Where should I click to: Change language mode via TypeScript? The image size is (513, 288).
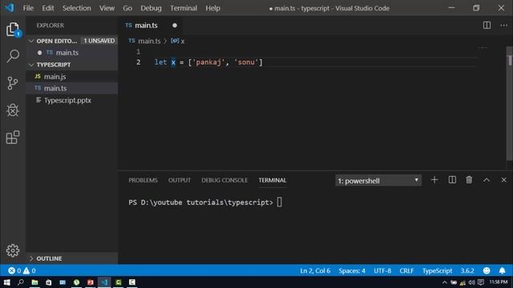437,270
